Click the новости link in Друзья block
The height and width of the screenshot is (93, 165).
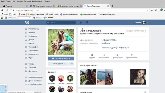point(71,72)
